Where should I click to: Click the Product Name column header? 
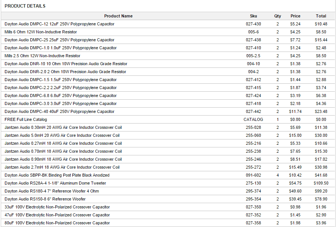click(x=118, y=16)
